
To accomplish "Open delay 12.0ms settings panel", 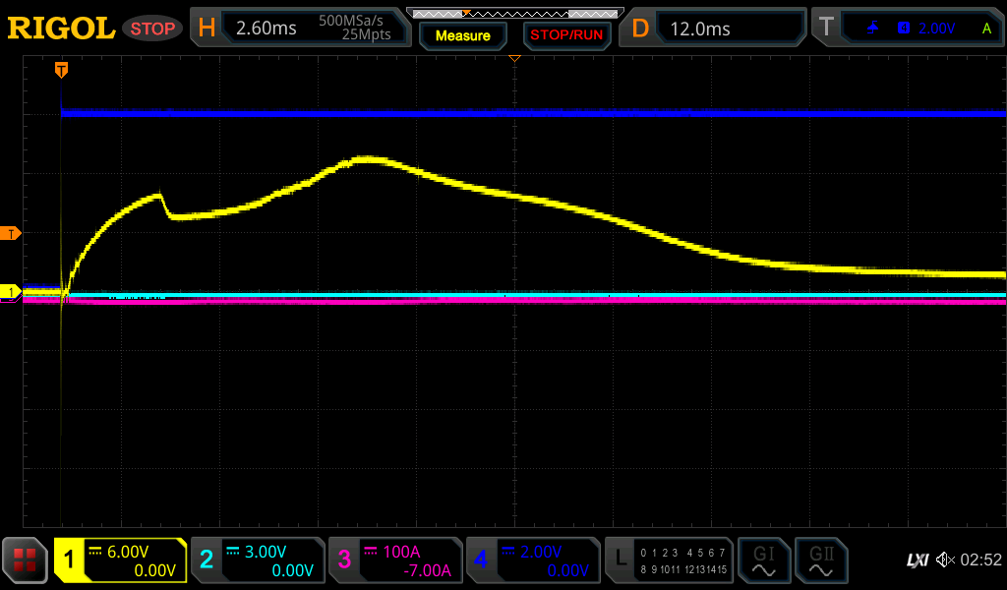I will pos(714,29).
